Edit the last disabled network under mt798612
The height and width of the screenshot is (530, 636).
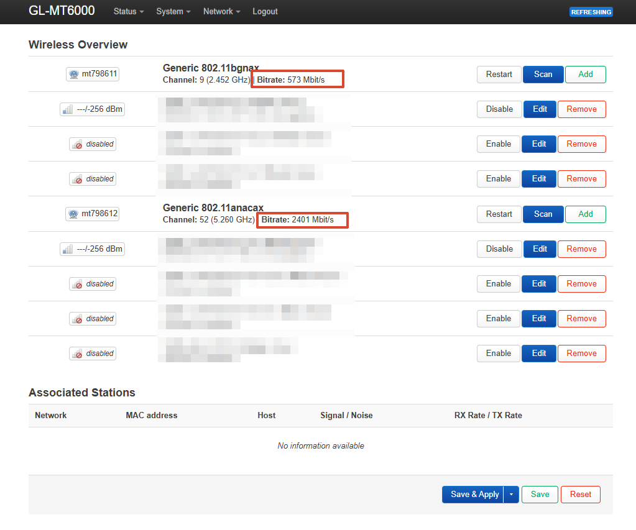(x=538, y=354)
